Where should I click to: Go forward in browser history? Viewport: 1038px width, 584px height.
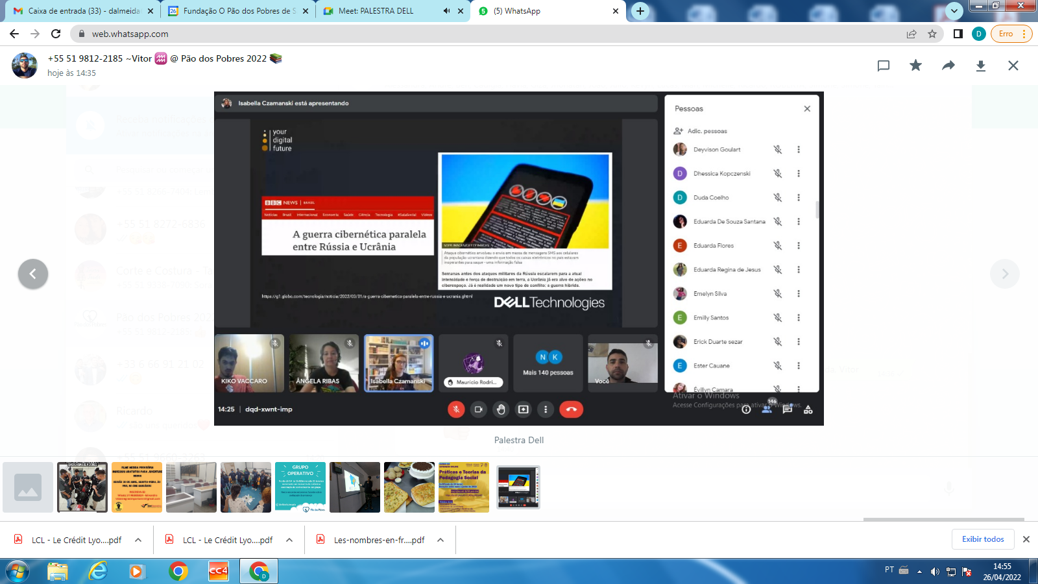35,34
